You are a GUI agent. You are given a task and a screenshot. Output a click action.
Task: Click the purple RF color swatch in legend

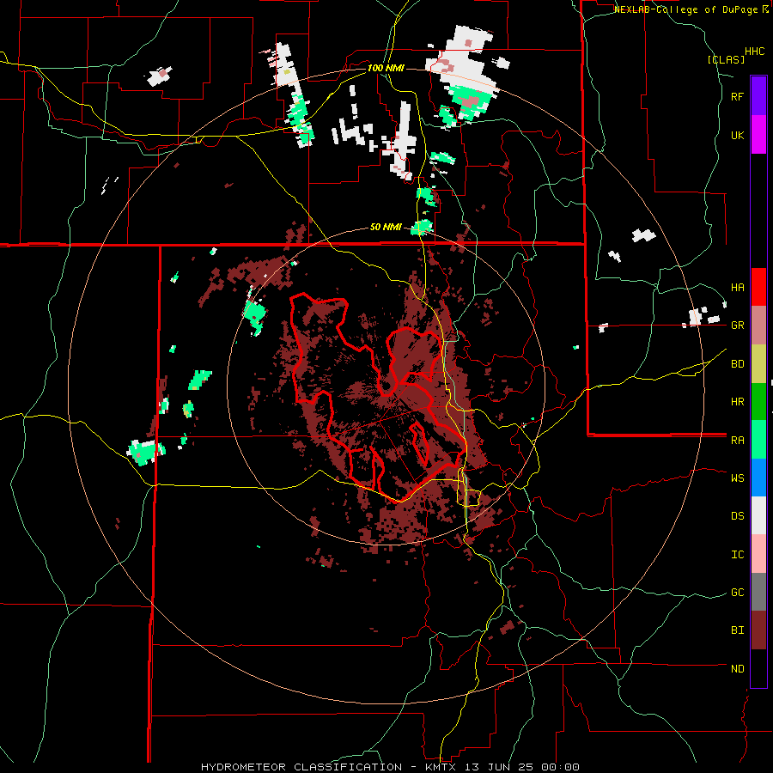click(758, 96)
